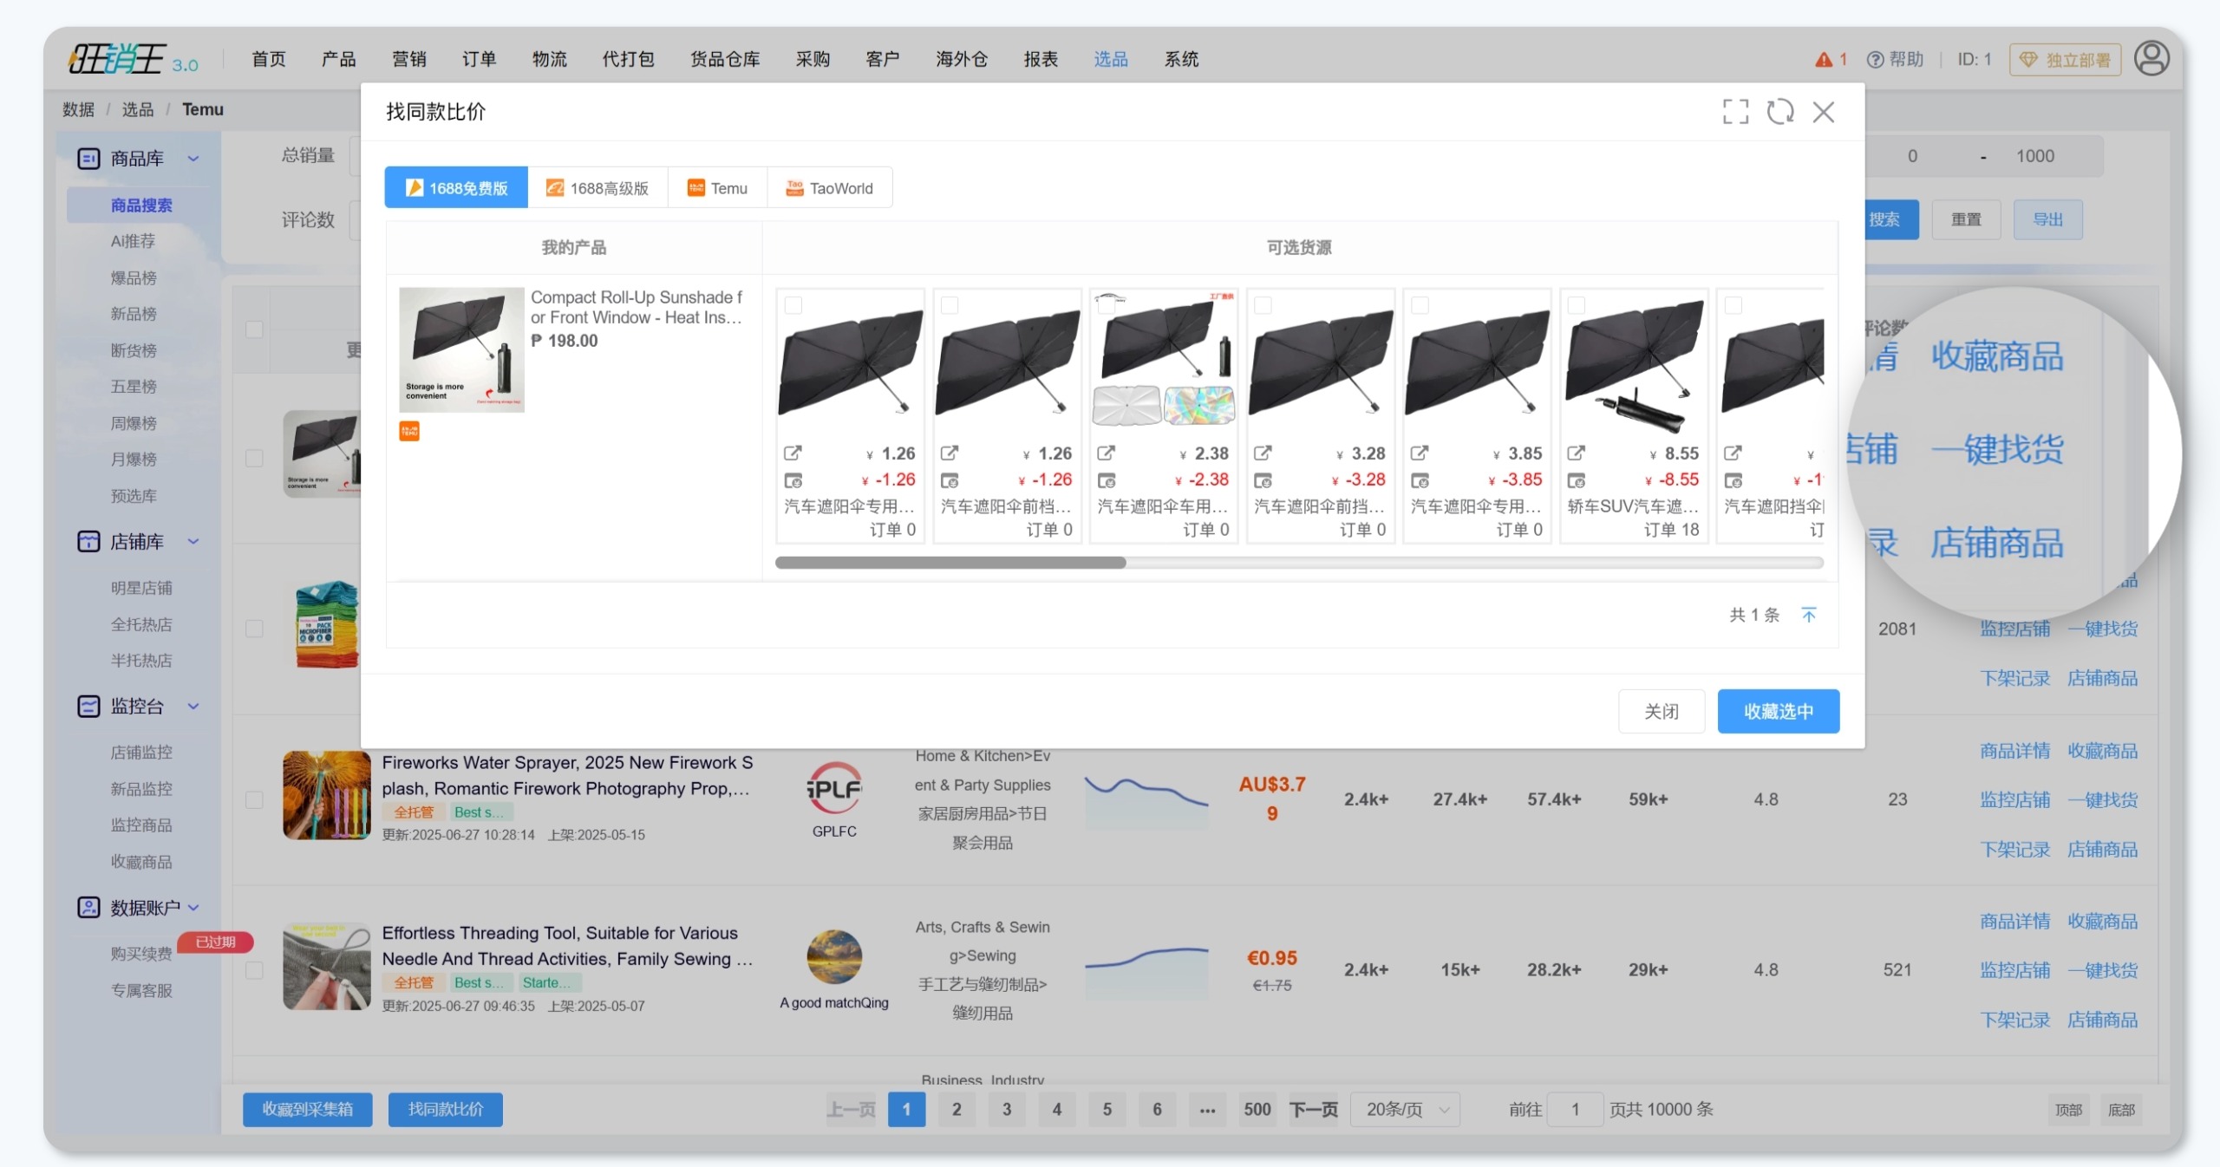The width and height of the screenshot is (2220, 1167).
Task: Toggle the select-all checkbox in the table header
Action: click(254, 329)
